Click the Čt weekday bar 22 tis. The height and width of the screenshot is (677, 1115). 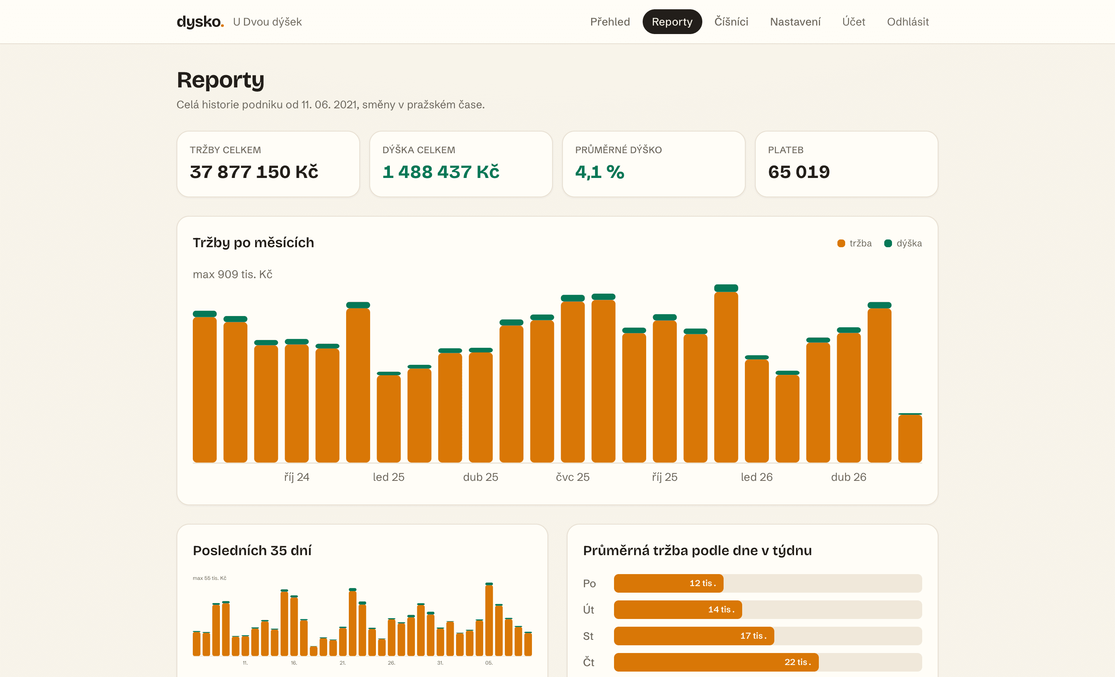[x=716, y=662]
